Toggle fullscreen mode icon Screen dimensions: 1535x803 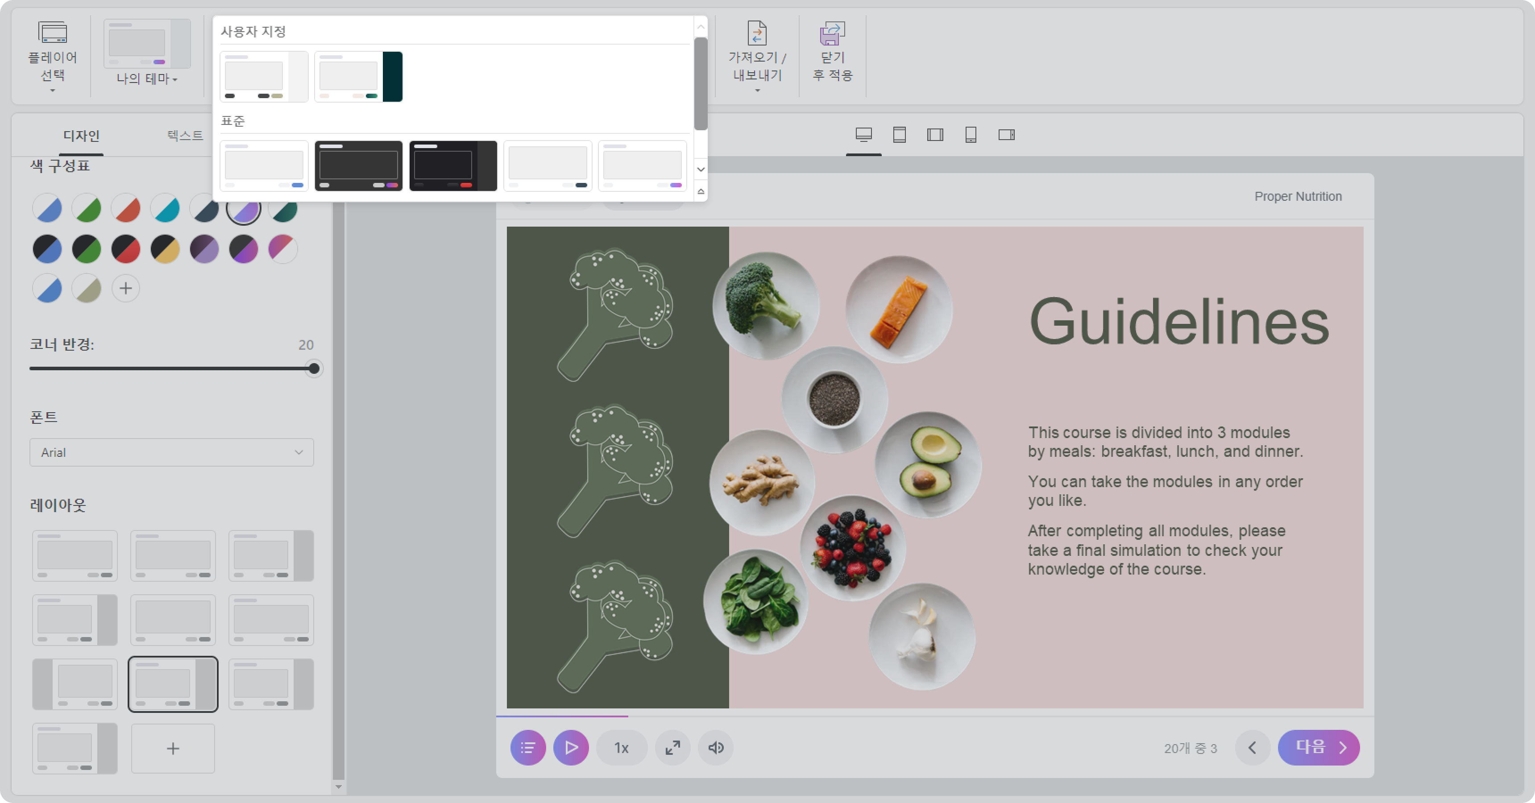pyautogui.click(x=673, y=747)
